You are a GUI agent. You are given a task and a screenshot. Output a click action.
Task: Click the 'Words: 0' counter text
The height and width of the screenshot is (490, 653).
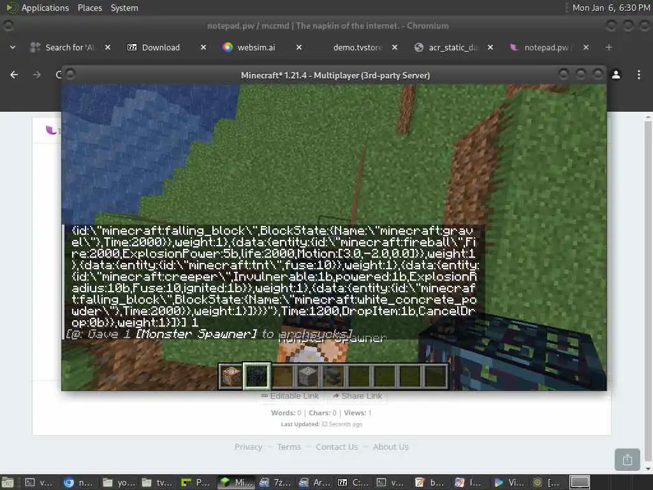click(286, 413)
